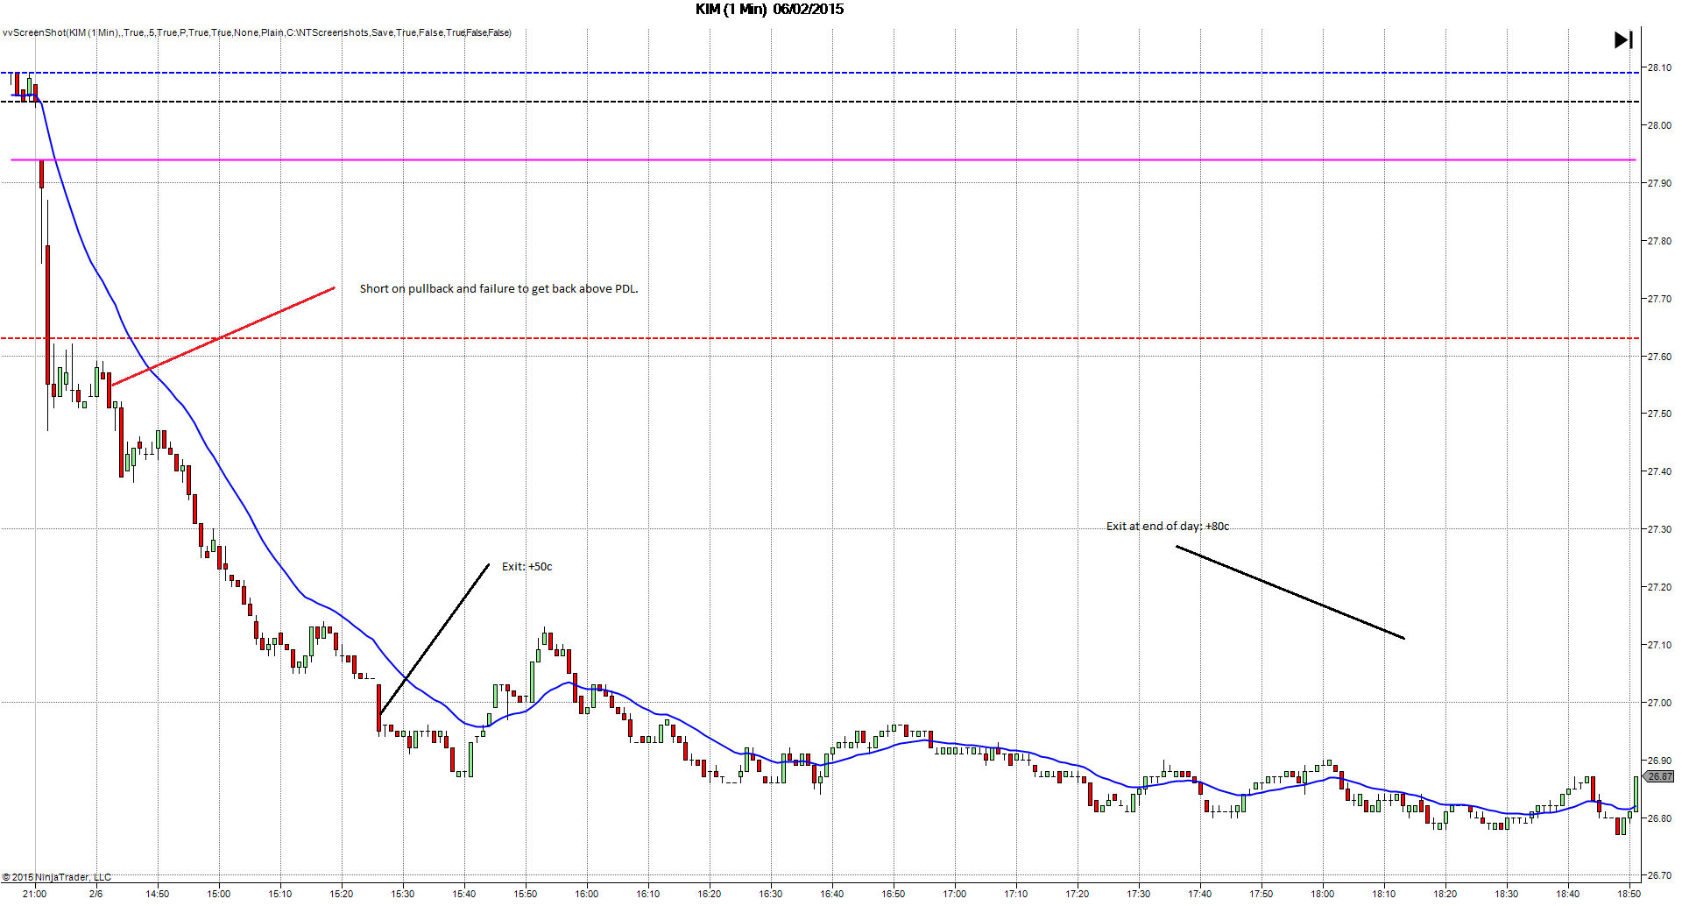Click the 18:10 time axis label
This screenshot has height=906, width=1682.
tap(1384, 894)
